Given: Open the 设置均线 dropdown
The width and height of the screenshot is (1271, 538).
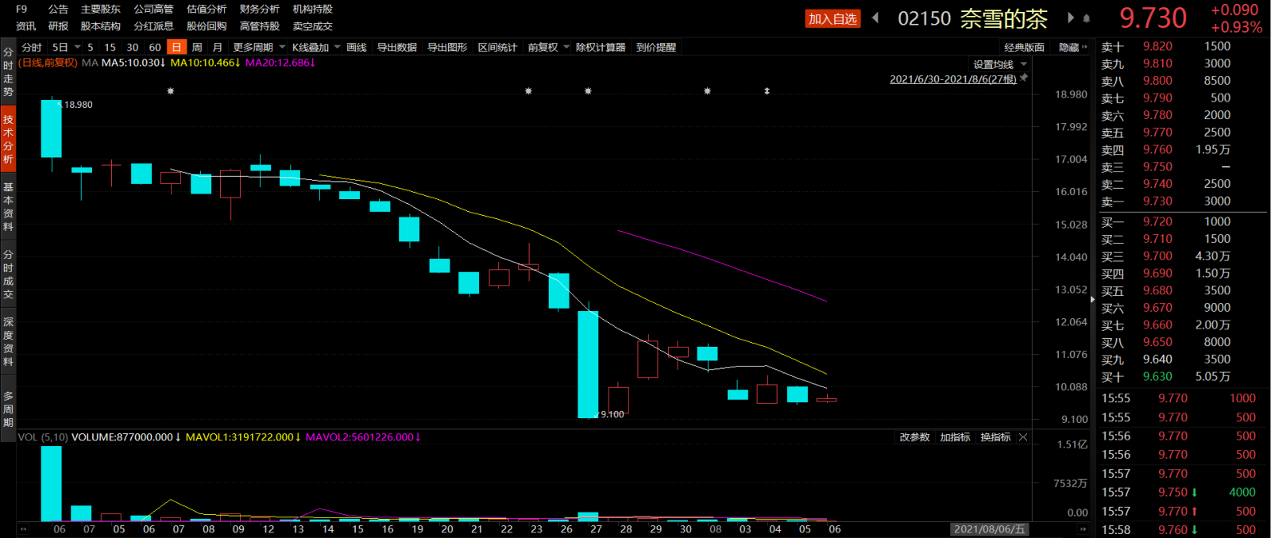Looking at the screenshot, I should point(1000,64).
